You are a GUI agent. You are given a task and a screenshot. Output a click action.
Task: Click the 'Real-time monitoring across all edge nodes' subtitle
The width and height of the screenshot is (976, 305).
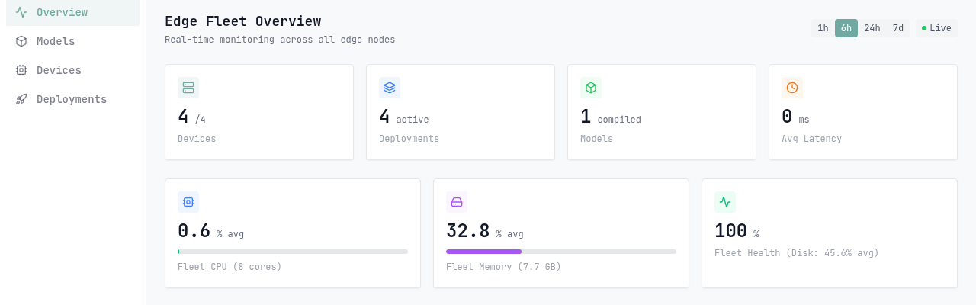[280, 40]
